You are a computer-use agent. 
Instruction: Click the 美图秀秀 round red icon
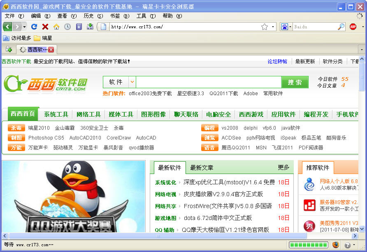pyautogui.click(x=309, y=226)
